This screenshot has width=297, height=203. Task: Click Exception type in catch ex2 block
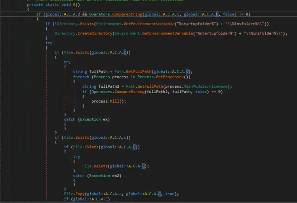(99, 176)
